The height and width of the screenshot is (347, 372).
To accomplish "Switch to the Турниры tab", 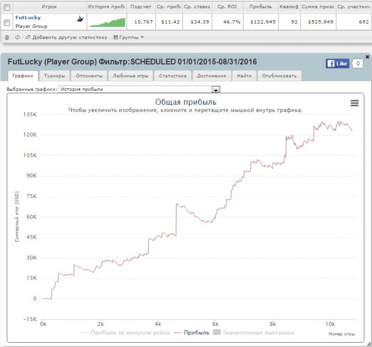I will click(54, 76).
